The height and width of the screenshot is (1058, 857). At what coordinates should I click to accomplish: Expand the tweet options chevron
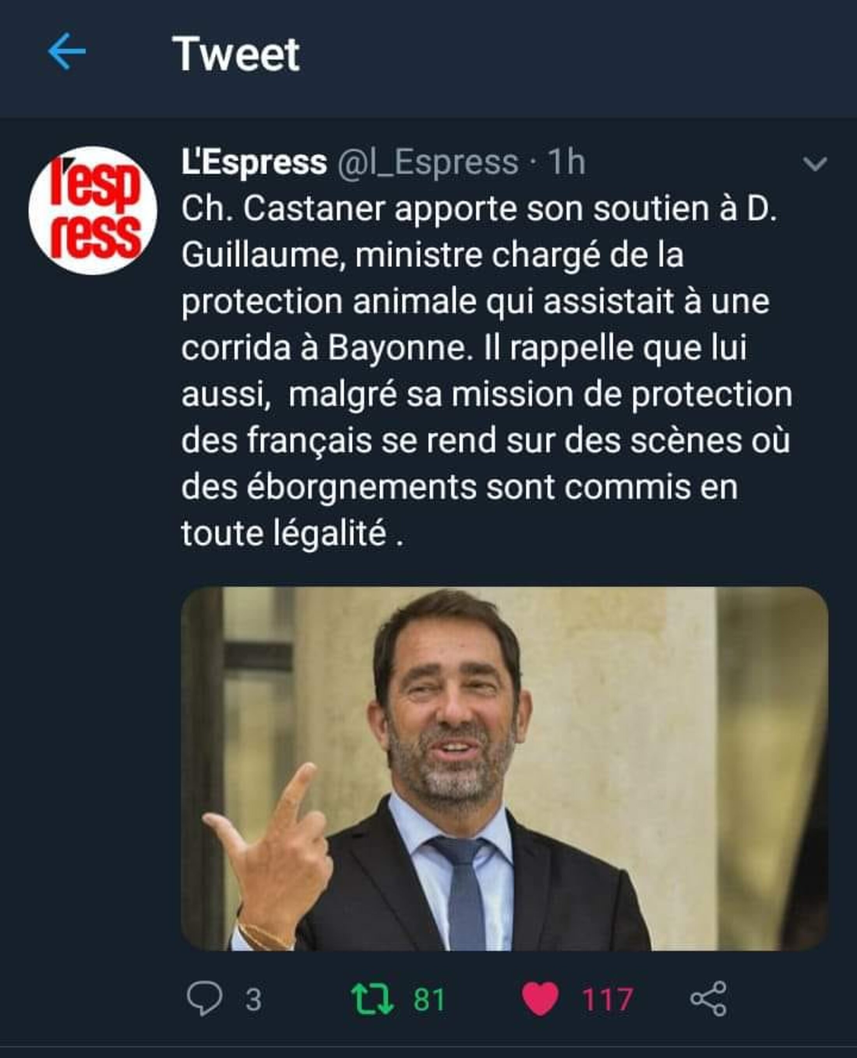(815, 164)
